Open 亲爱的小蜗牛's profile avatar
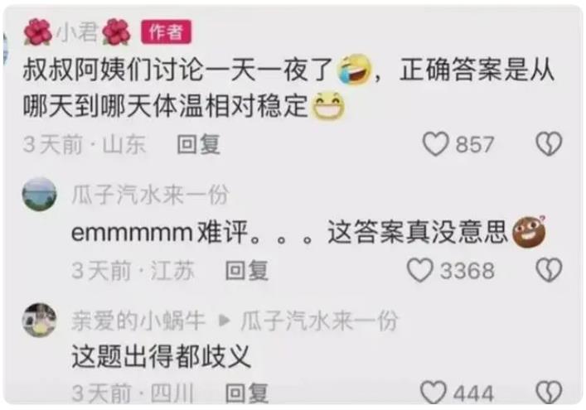 point(40,320)
